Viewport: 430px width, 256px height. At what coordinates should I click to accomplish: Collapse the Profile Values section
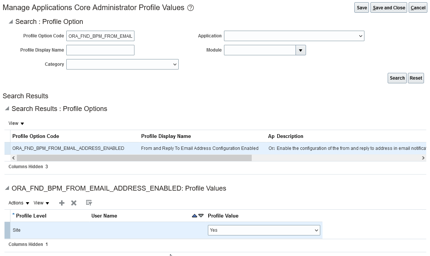tap(7, 188)
